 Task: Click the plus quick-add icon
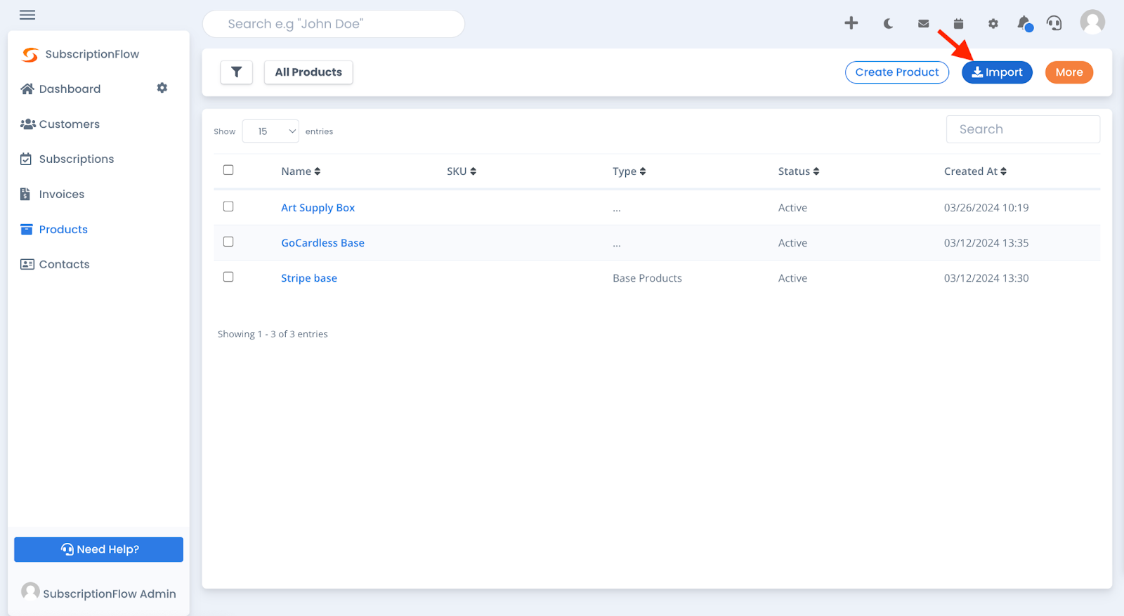[851, 23]
